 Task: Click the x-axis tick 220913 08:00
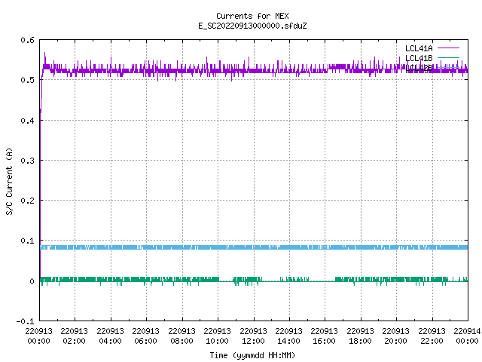click(x=182, y=336)
